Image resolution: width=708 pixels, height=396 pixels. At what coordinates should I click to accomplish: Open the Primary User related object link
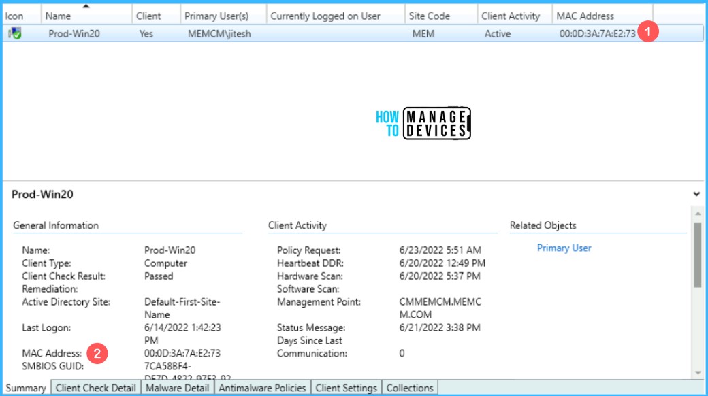564,248
